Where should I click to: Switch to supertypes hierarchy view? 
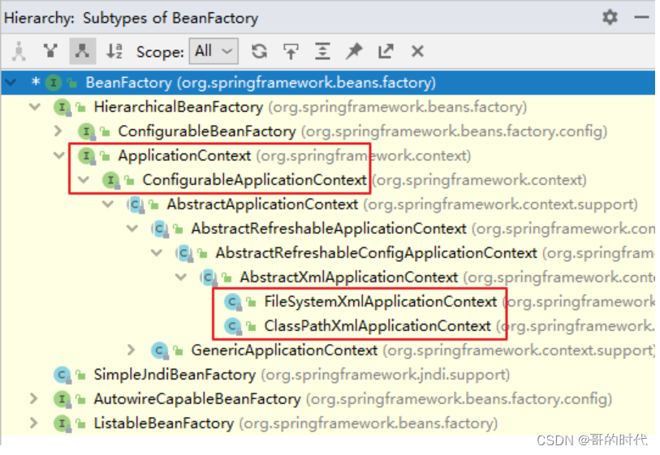click(x=50, y=51)
